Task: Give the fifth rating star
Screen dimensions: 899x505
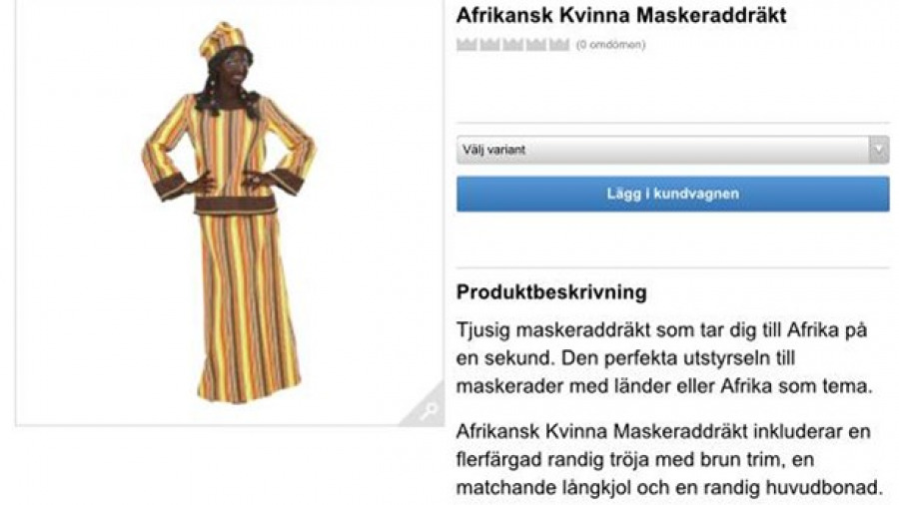Action: pos(559,44)
